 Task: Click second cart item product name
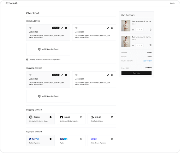click(x=142, y=37)
